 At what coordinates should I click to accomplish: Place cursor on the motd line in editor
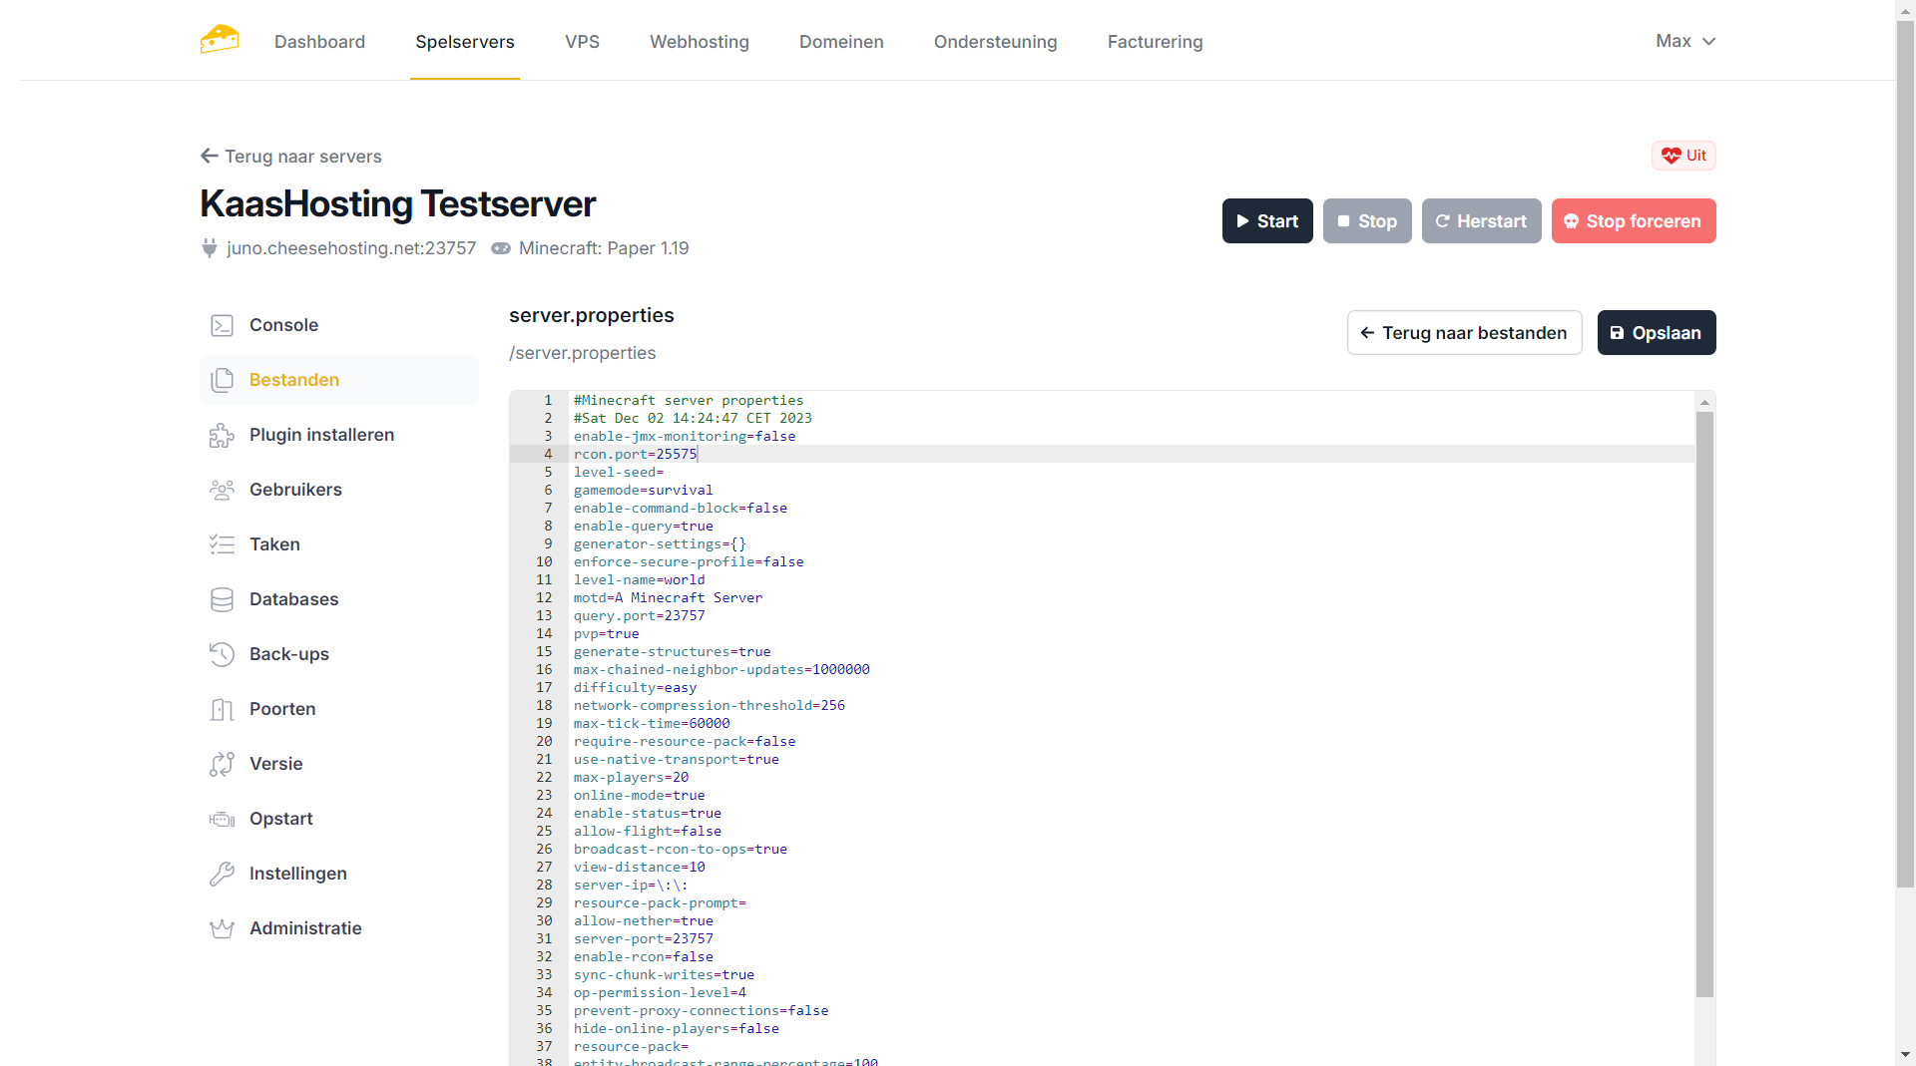pos(668,598)
